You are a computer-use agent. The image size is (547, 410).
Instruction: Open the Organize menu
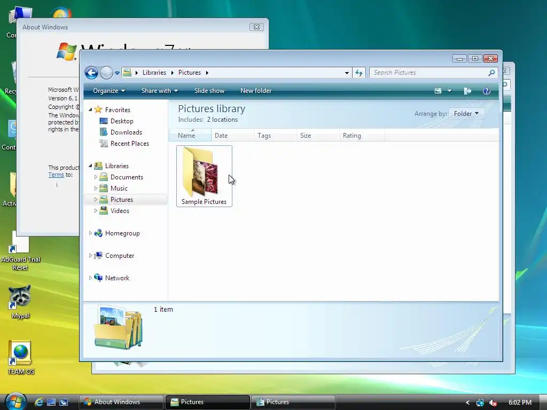tap(109, 91)
